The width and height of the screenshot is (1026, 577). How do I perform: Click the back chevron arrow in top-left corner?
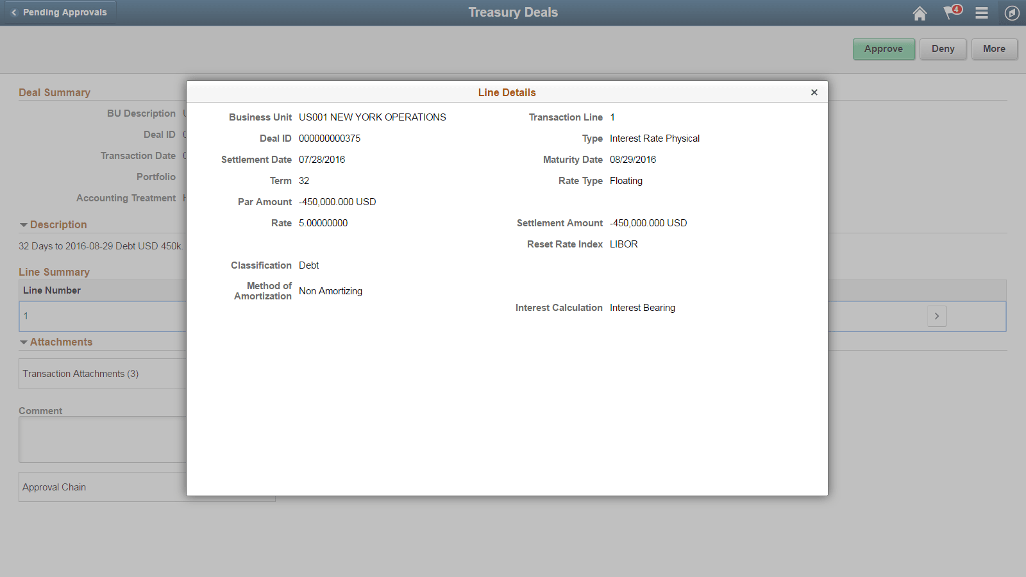point(13,12)
